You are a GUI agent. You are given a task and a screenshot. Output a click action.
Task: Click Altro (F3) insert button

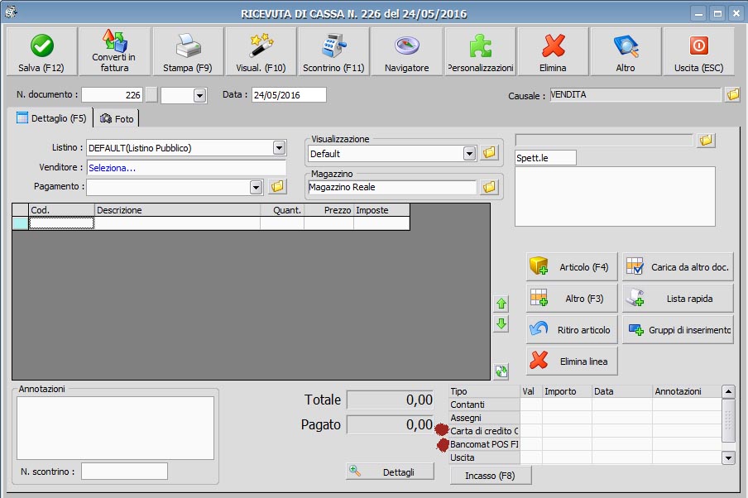[x=572, y=298]
